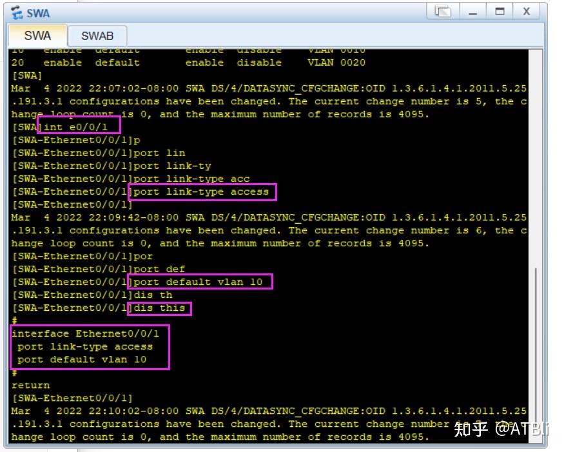
Task: Click the restore/dock window icon button
Action: point(443,12)
